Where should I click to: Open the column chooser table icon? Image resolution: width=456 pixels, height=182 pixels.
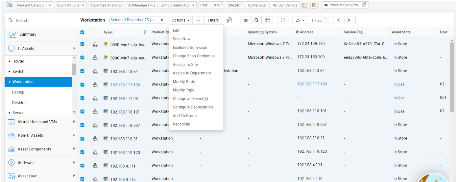(268, 20)
